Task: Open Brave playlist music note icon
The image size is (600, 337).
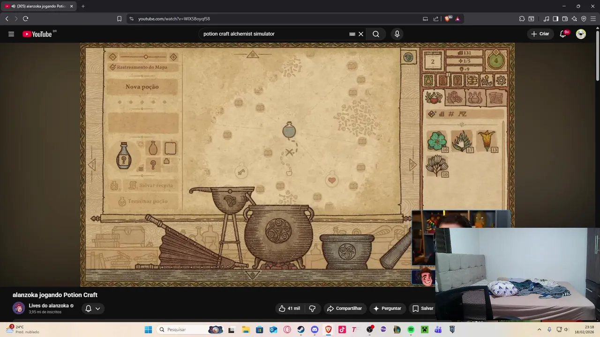Action: coord(546,19)
